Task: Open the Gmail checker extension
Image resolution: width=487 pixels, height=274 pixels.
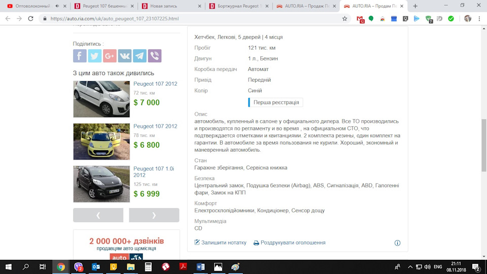Action: 360,19
